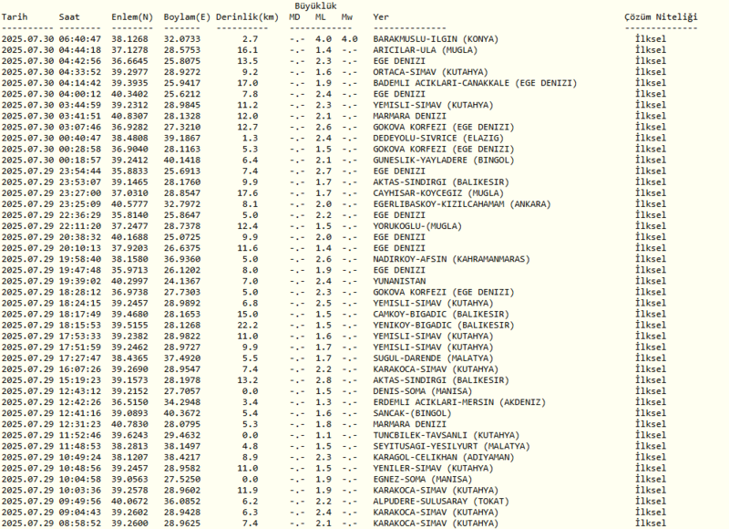Click the Saat column header
The width and height of the screenshot is (729, 529).
point(69,17)
